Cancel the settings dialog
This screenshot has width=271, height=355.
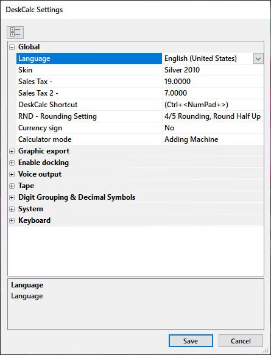(x=241, y=341)
